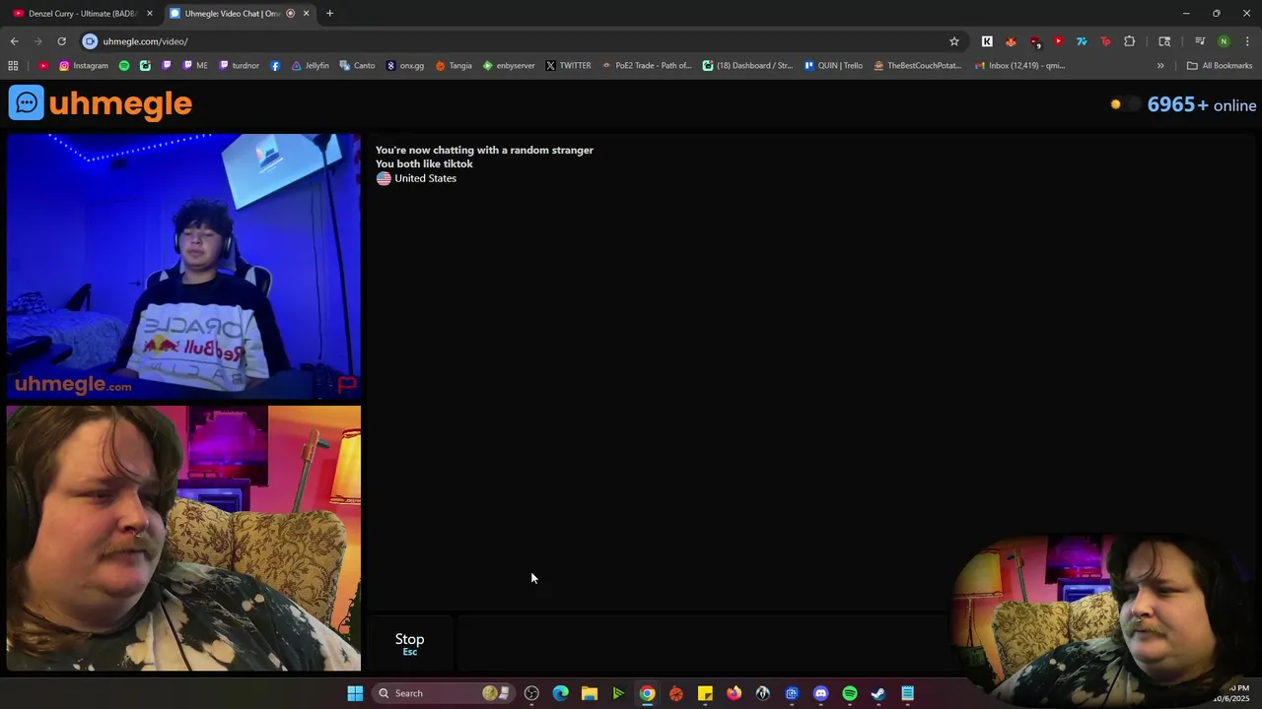Close the Uhmegle Video Chat tab
Viewport: 1262px width, 709px height.
tap(306, 14)
